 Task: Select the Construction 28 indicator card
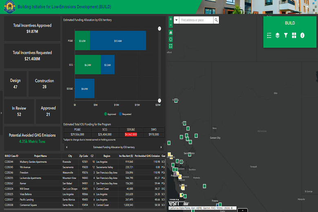click(44, 84)
